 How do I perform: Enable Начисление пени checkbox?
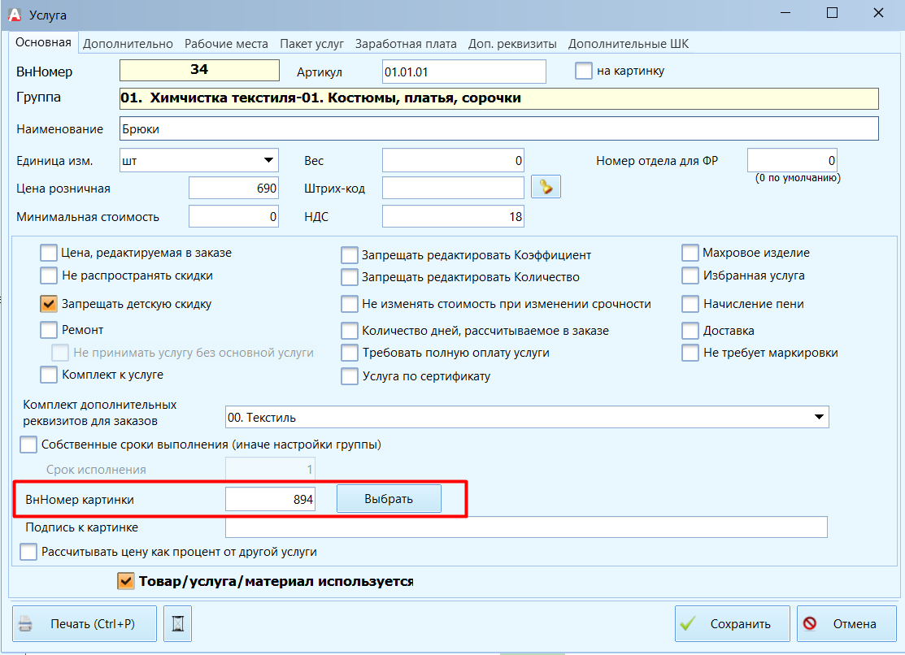point(690,304)
